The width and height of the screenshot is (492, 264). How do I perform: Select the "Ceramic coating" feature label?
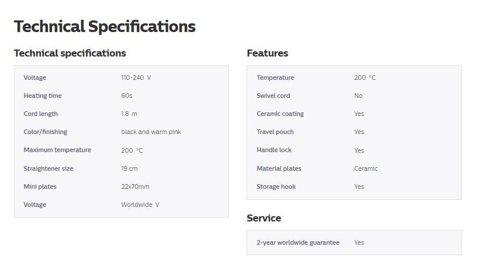point(280,114)
